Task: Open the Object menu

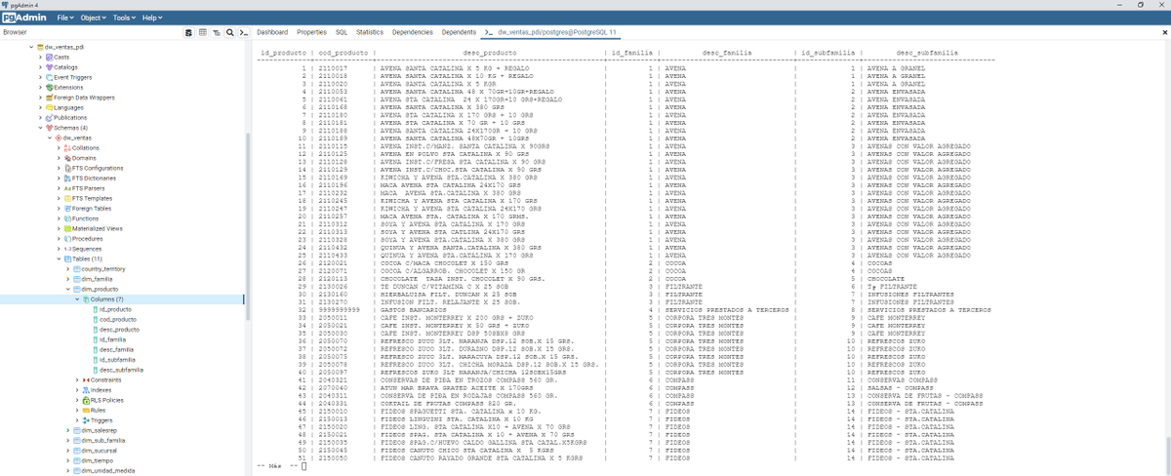Action: coord(94,18)
